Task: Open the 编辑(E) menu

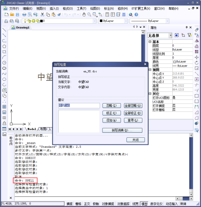Action: pyautogui.click(x=27, y=9)
